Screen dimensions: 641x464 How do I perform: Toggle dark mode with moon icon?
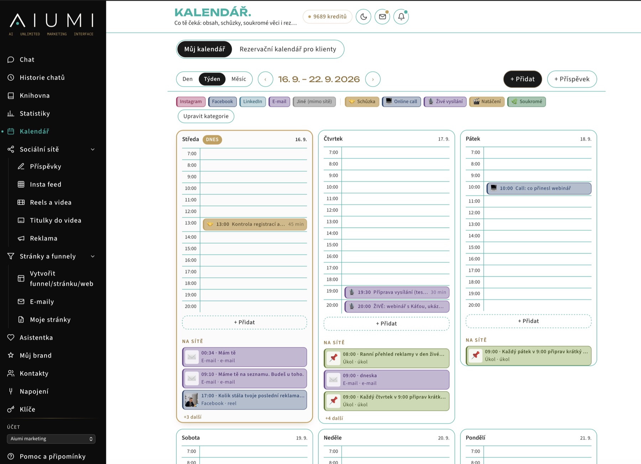pos(364,17)
